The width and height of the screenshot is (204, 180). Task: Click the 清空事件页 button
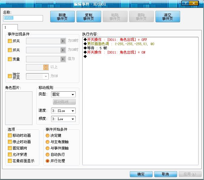pyautogui.click(x=168, y=17)
